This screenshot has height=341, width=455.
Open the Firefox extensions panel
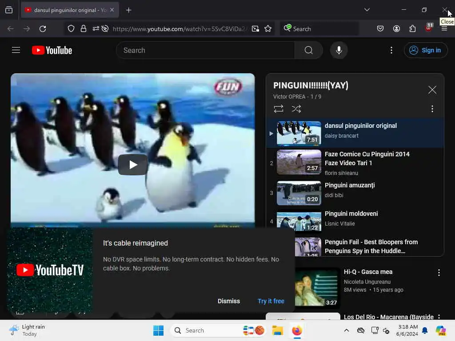(x=412, y=29)
